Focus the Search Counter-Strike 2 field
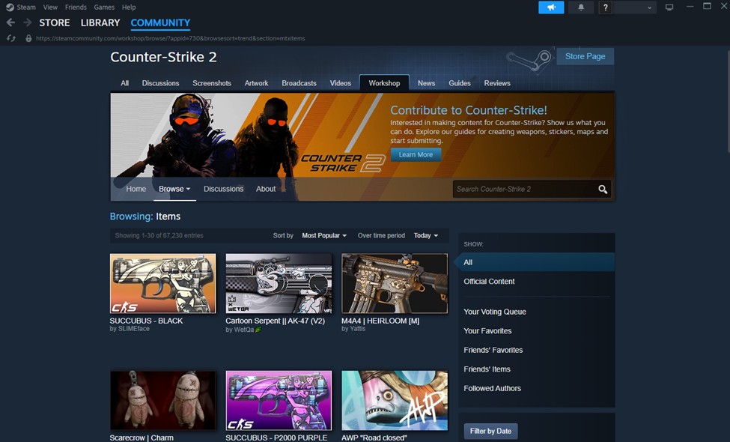 (525, 189)
